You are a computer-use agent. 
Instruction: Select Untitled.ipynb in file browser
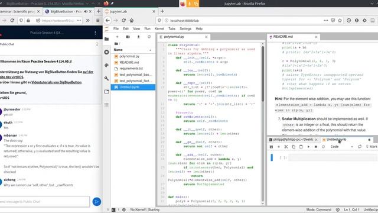tap(133, 87)
